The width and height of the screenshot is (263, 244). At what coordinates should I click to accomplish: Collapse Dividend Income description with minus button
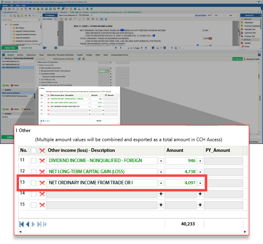[x=161, y=161]
